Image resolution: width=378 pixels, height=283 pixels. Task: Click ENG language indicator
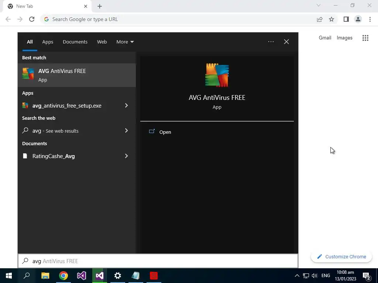[x=326, y=276]
